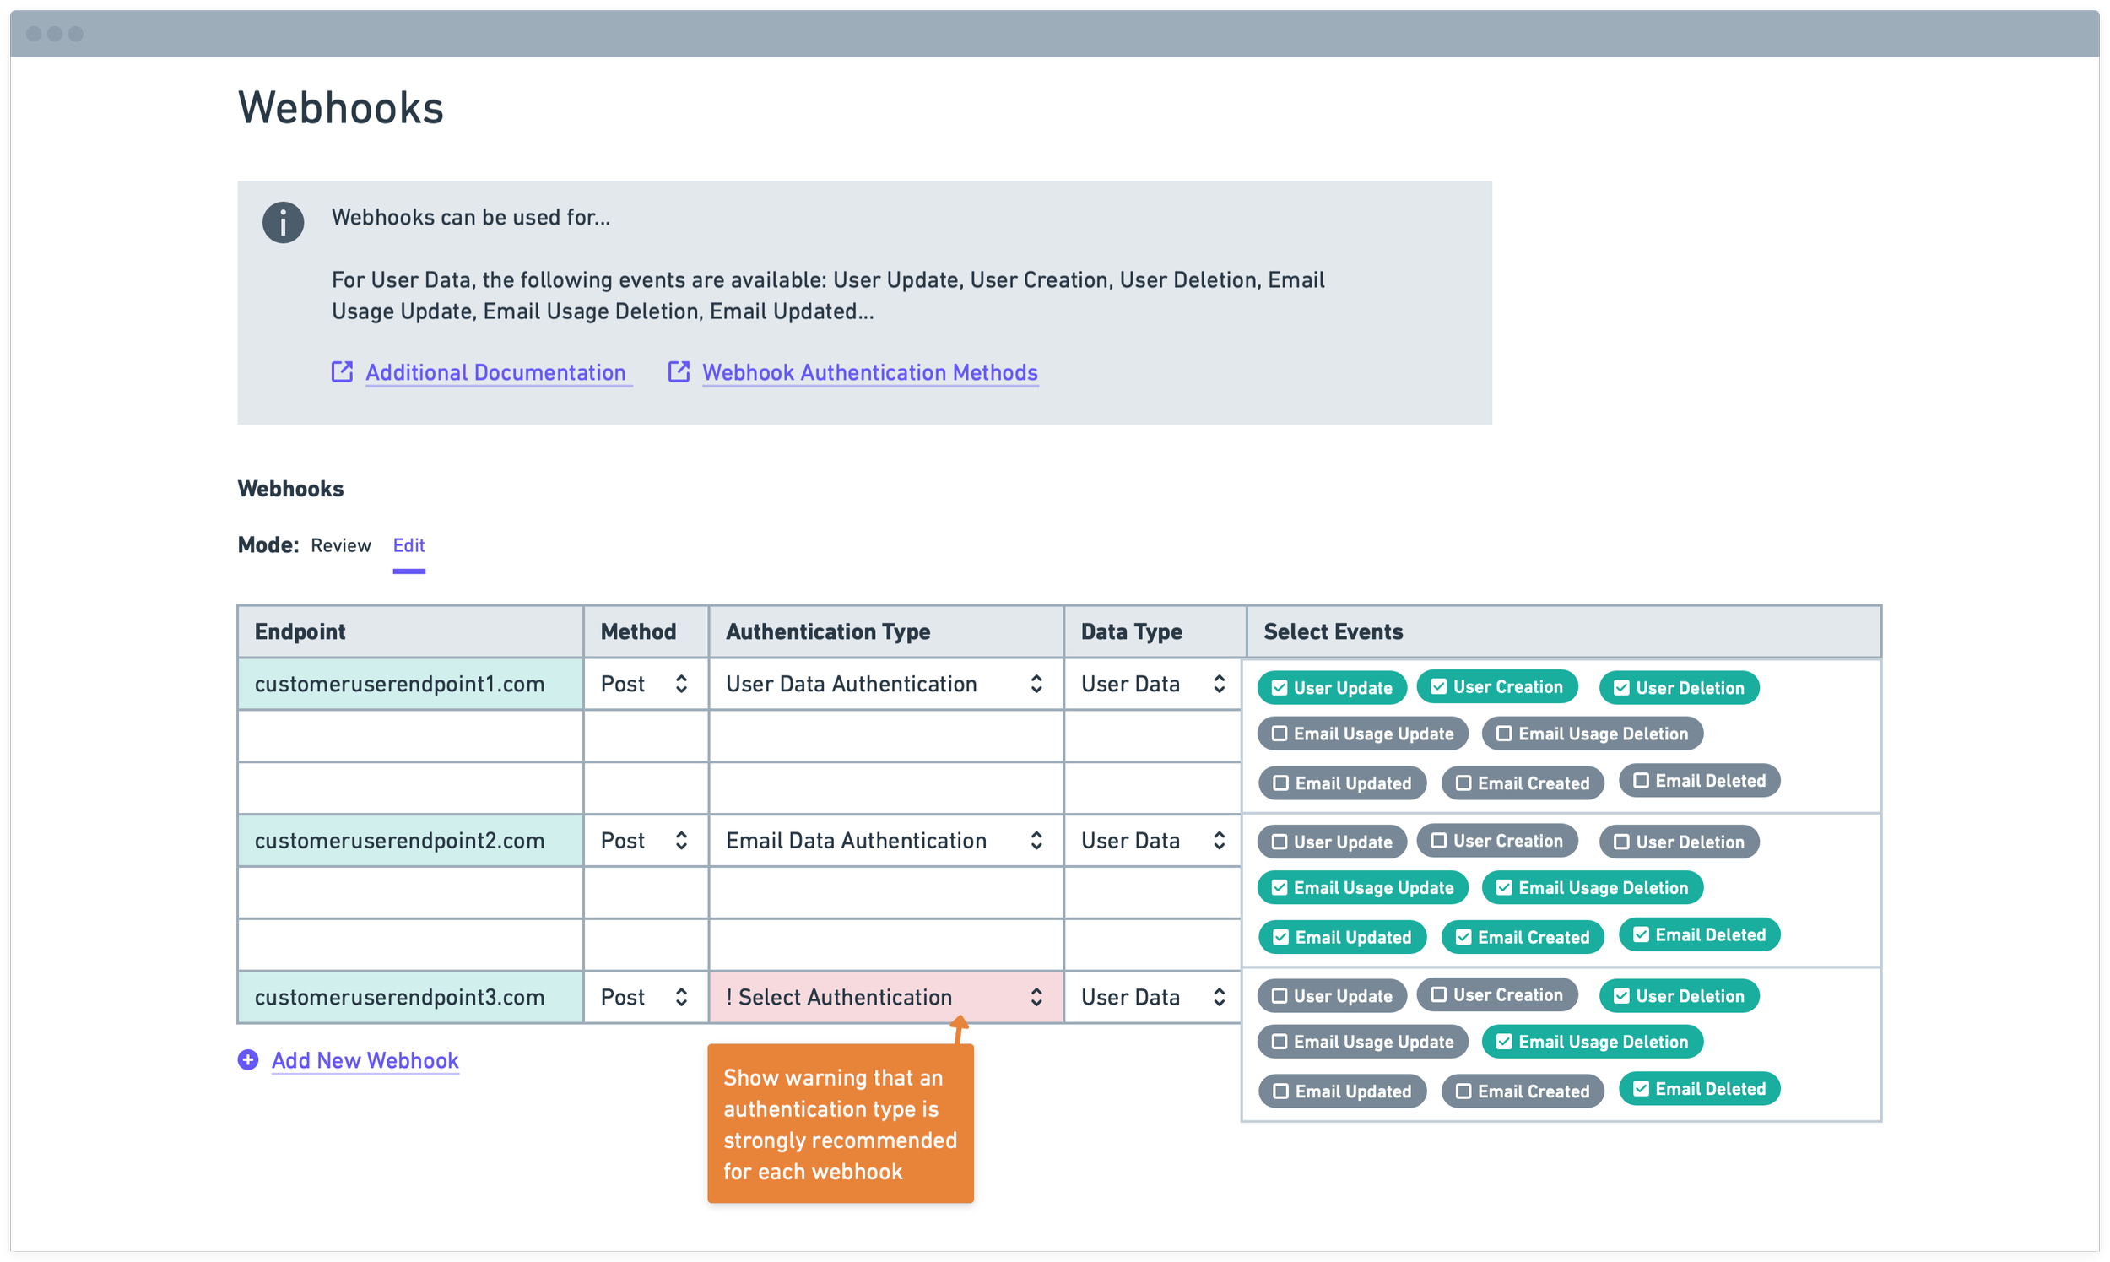Open the Additional Documentation link
Image resolution: width=2110 pixels, height=1262 pixels.
[x=495, y=372]
